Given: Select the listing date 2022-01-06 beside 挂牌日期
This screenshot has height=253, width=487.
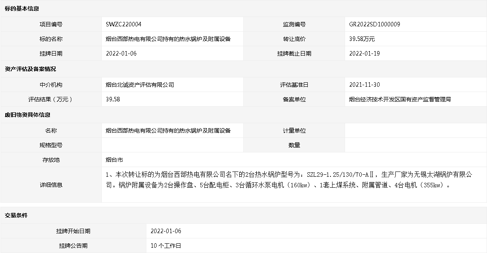Looking at the screenshot, I should point(121,54).
